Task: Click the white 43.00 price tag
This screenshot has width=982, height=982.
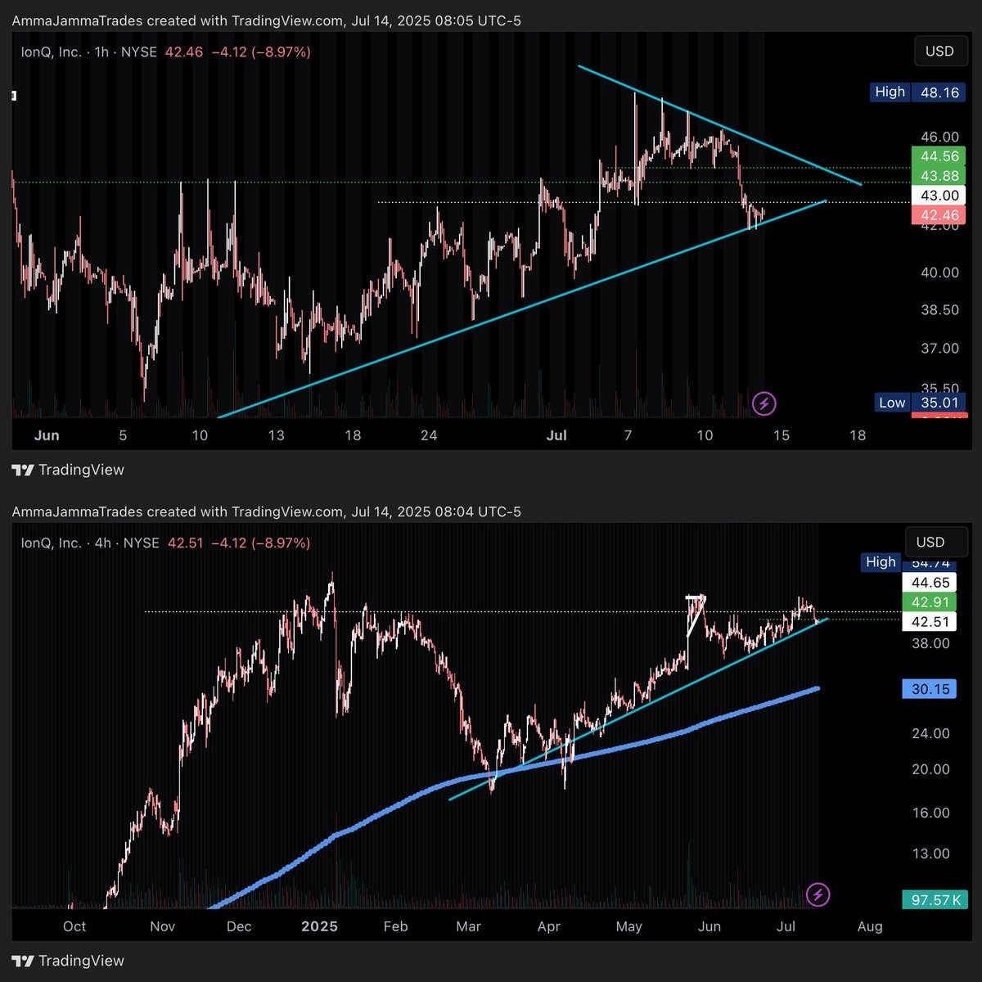Action: pos(939,196)
